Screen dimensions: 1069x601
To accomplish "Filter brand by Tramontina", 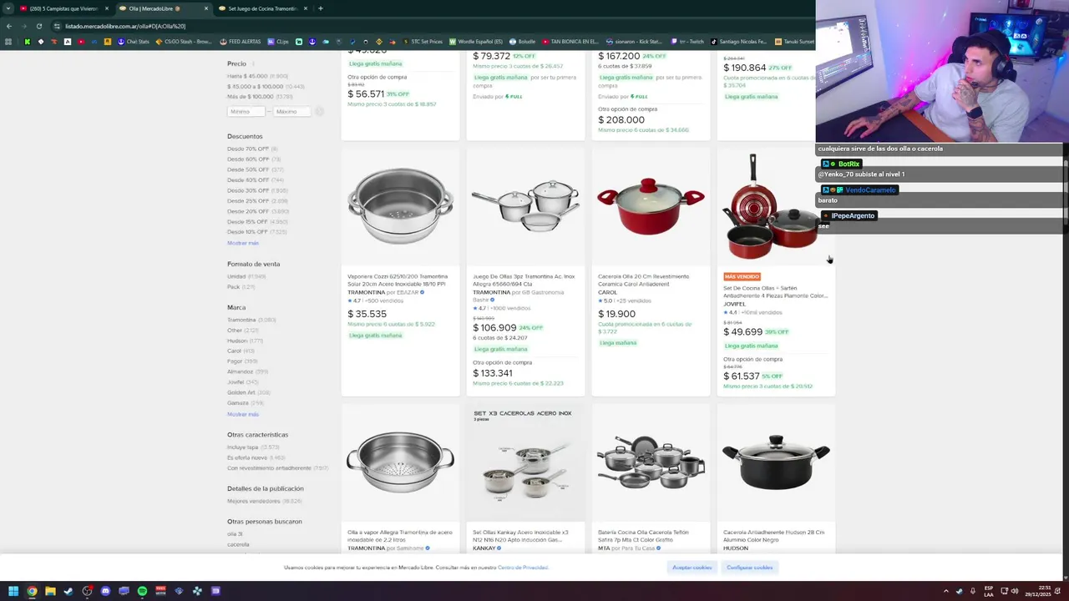I will pos(241,320).
